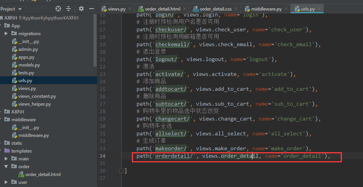Screen dimensions: 363x187
Task: Click 'addtocart/' string on line 25
Action: (x=171, y=89)
